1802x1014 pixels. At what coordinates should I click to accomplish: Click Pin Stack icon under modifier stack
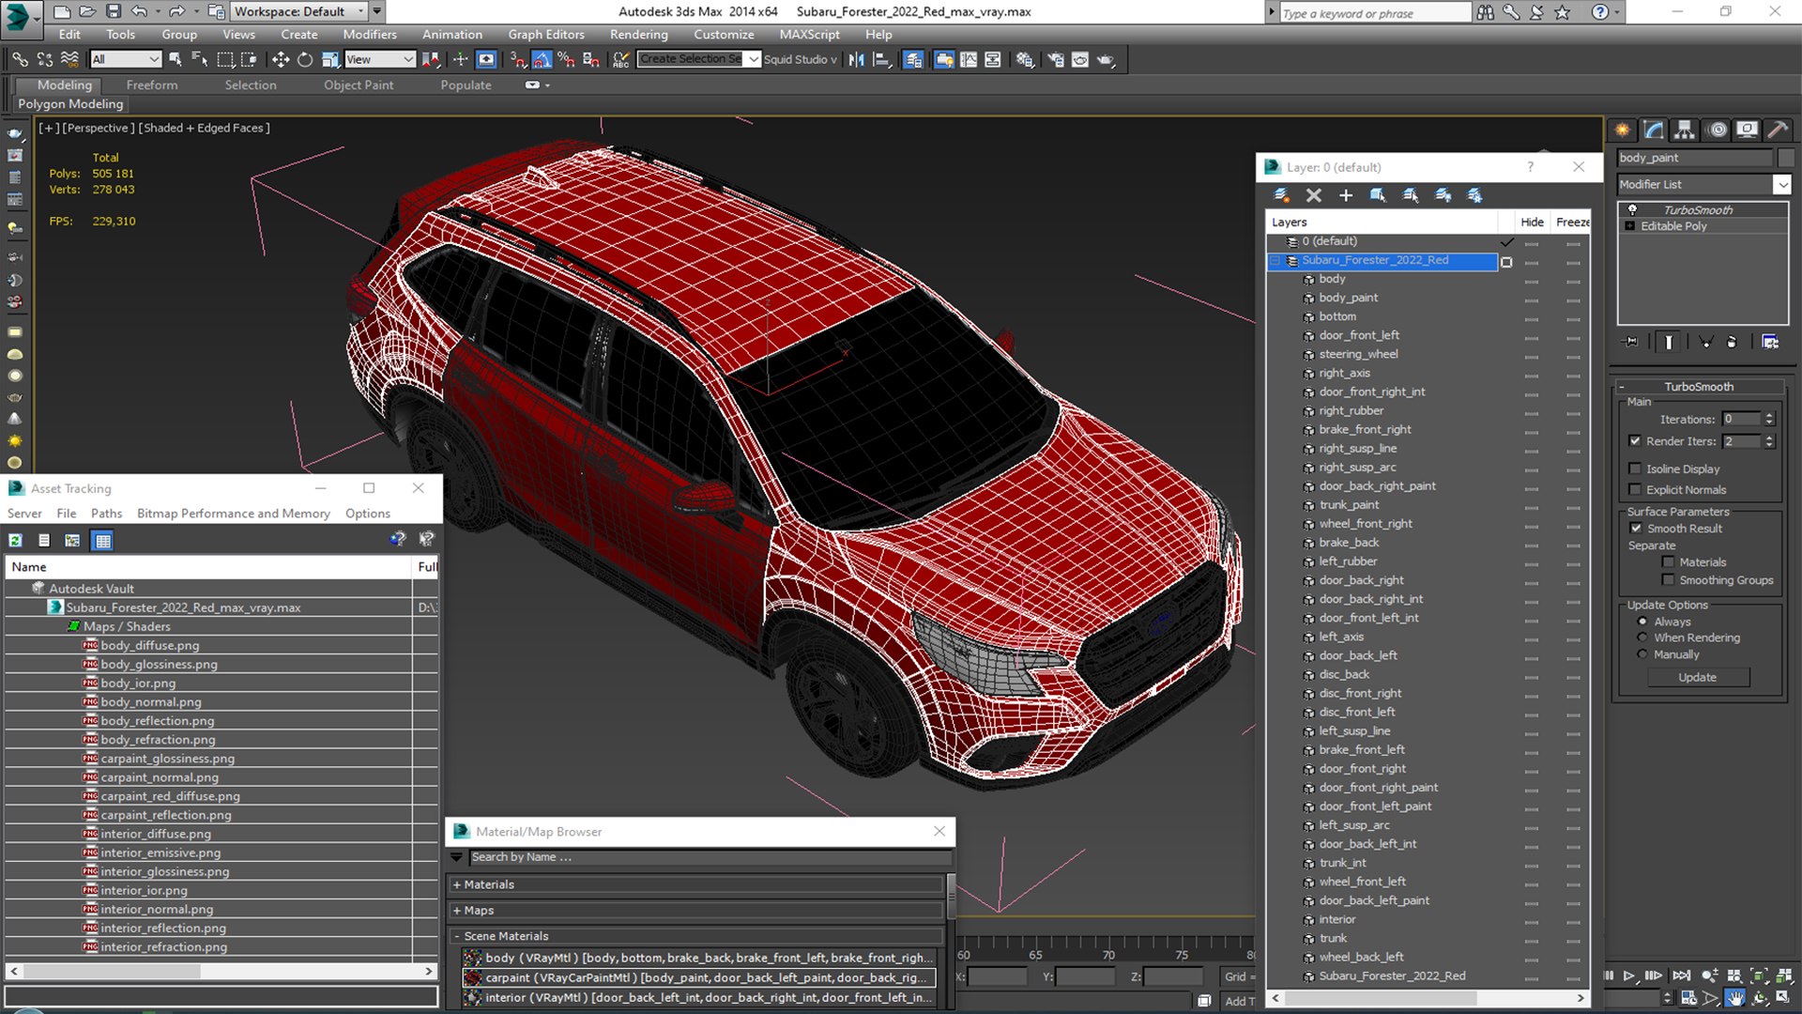tap(1631, 342)
